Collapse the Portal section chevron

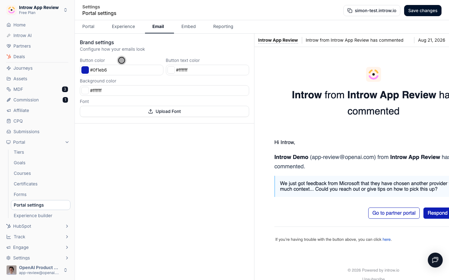pos(67,142)
